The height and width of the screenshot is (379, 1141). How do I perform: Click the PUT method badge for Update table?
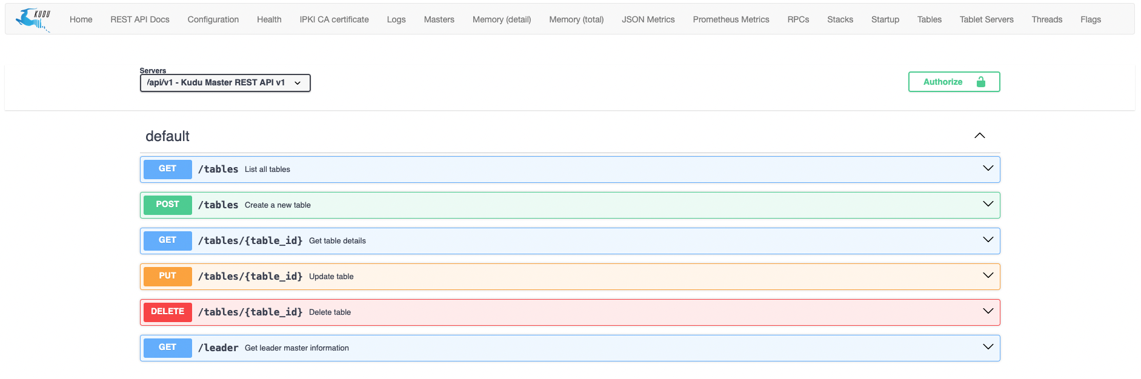click(x=167, y=276)
